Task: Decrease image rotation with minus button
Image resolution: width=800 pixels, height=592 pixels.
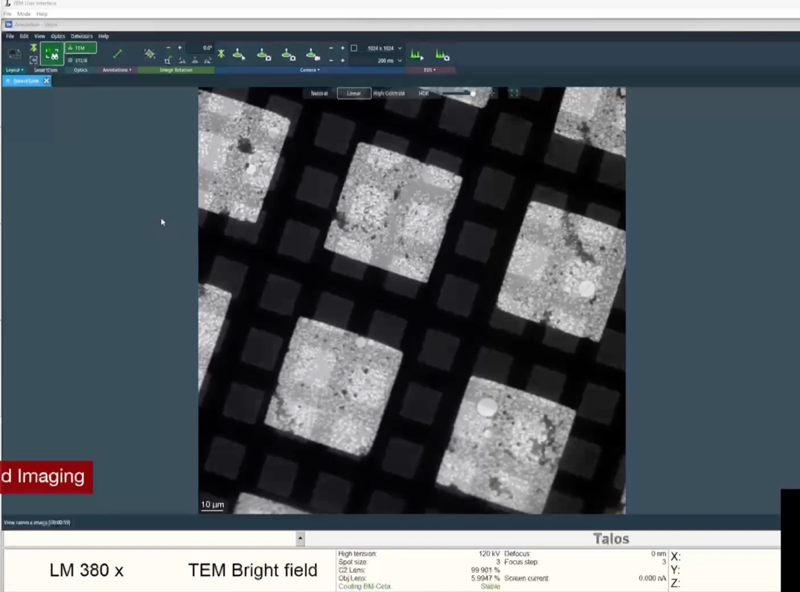Action: [168, 48]
